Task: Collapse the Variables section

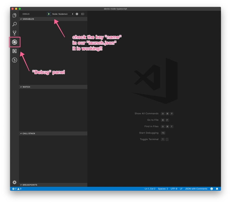Action: coord(53,19)
